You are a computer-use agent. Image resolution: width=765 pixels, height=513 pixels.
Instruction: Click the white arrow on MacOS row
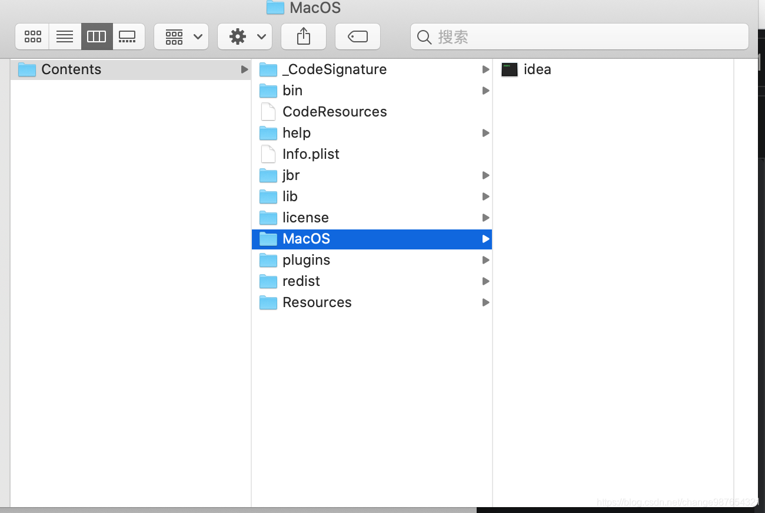point(485,239)
